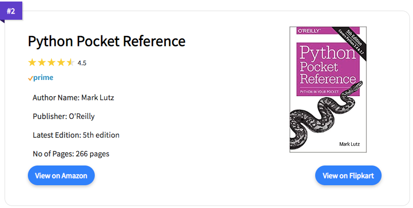Select the Python Pocket Reference title heading
Image resolution: width=413 pixels, height=208 pixels.
coord(107,41)
